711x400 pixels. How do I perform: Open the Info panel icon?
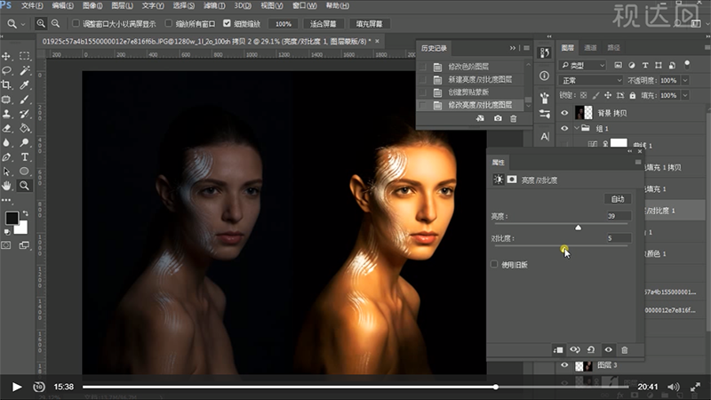(x=545, y=76)
